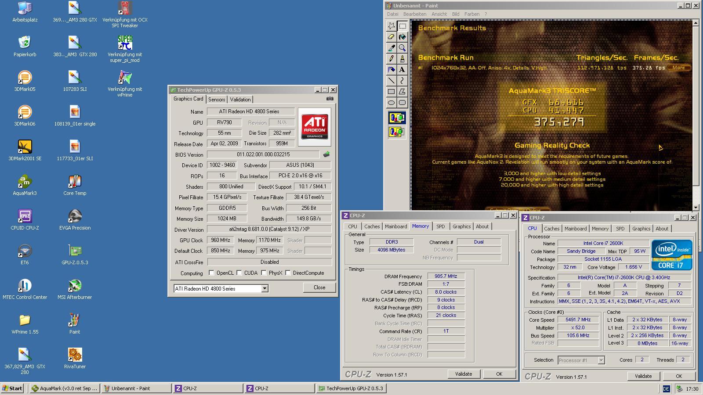Choose opaque selection mode option in Paint

pos(397,118)
